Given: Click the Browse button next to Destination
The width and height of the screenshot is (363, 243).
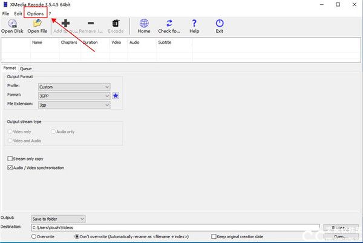Looking at the screenshot, I should (x=341, y=228).
